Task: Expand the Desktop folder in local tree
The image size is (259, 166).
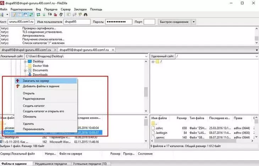Action: tap(26, 61)
